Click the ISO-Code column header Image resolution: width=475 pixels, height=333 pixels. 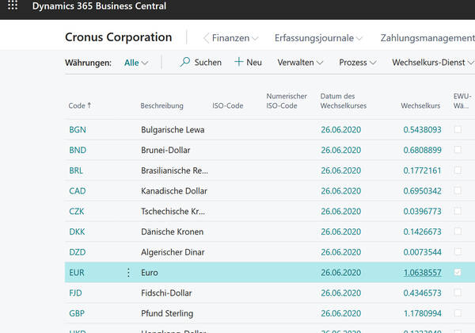pyautogui.click(x=228, y=105)
